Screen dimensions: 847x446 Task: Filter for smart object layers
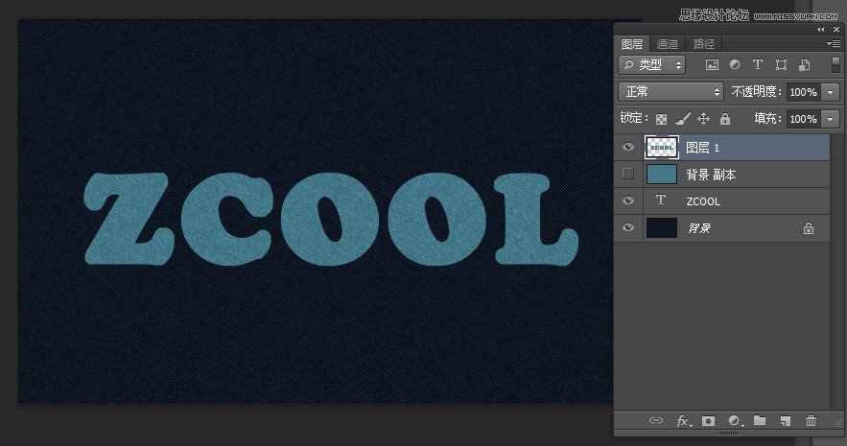tap(805, 65)
